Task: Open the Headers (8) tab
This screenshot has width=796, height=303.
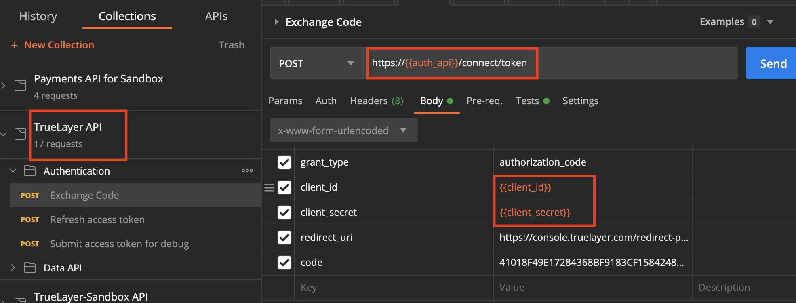Action: (x=377, y=101)
